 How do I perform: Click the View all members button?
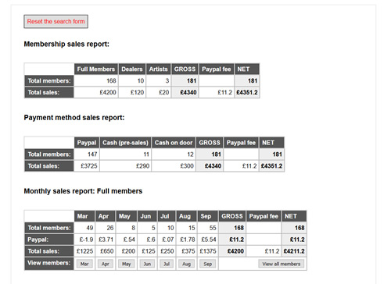pos(282,264)
